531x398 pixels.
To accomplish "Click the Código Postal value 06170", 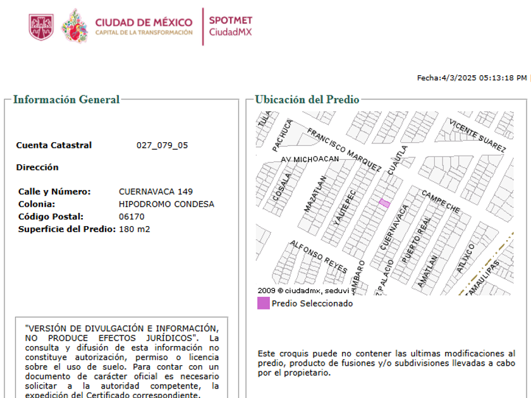I will tap(131, 217).
